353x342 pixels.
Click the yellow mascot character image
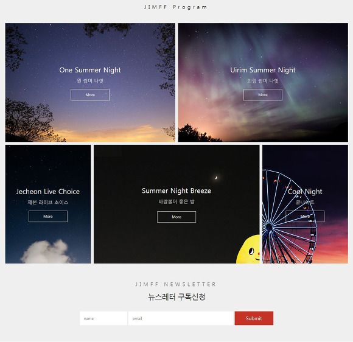pos(248,250)
